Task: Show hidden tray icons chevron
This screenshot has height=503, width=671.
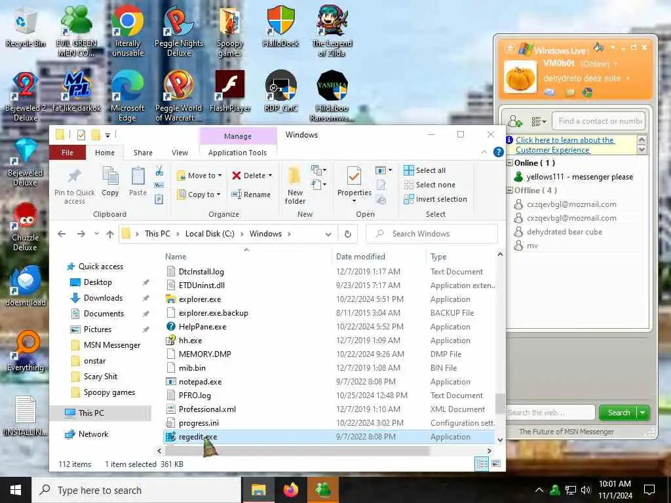Action: point(539,490)
